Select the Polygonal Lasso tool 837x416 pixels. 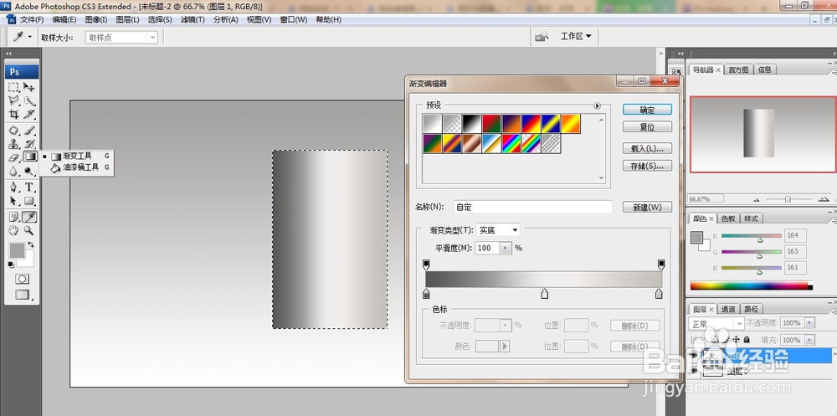(14, 100)
